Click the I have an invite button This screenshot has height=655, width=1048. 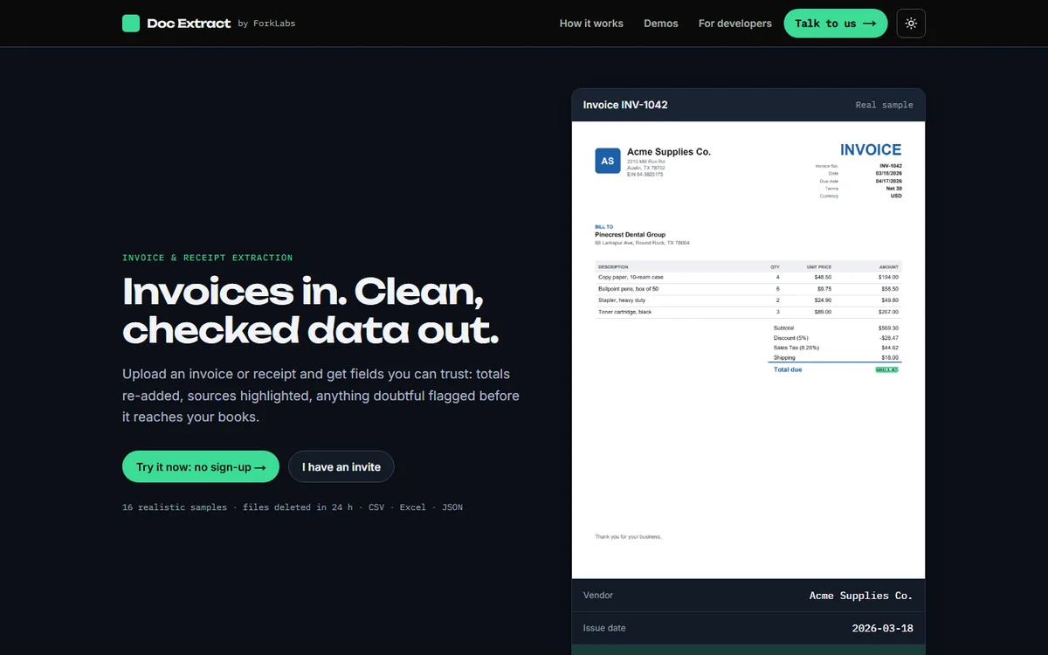pos(341,466)
